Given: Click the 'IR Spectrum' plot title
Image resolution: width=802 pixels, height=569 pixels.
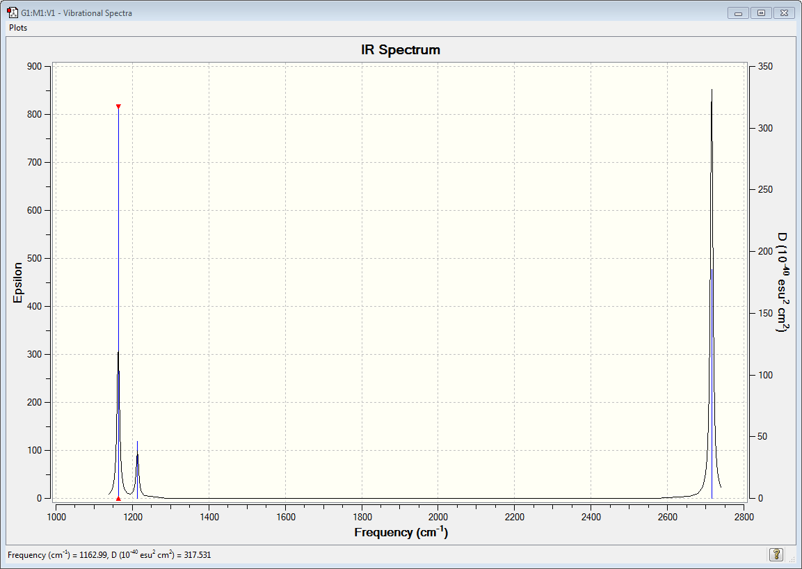Looking at the screenshot, I should 401,49.
